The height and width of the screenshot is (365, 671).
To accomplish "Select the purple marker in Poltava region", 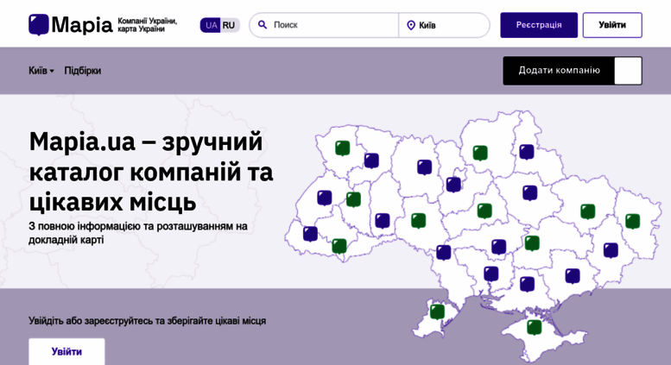I will click(529, 193).
